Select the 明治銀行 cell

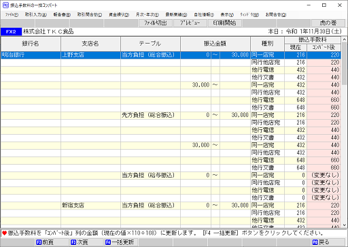pos(31,55)
